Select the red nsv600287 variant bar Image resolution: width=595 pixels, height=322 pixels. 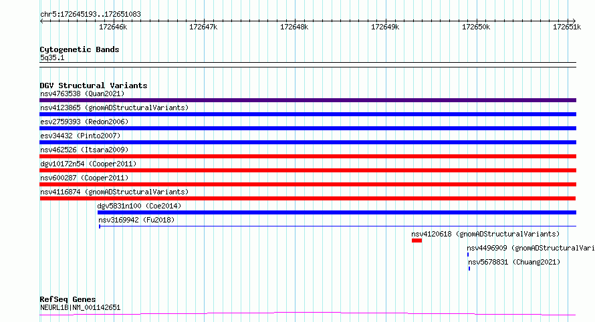(308, 184)
